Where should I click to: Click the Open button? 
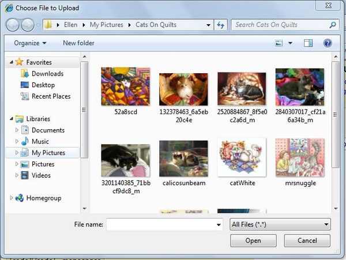[253, 240]
